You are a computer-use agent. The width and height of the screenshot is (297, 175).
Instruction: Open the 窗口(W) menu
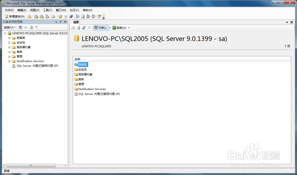point(61,10)
